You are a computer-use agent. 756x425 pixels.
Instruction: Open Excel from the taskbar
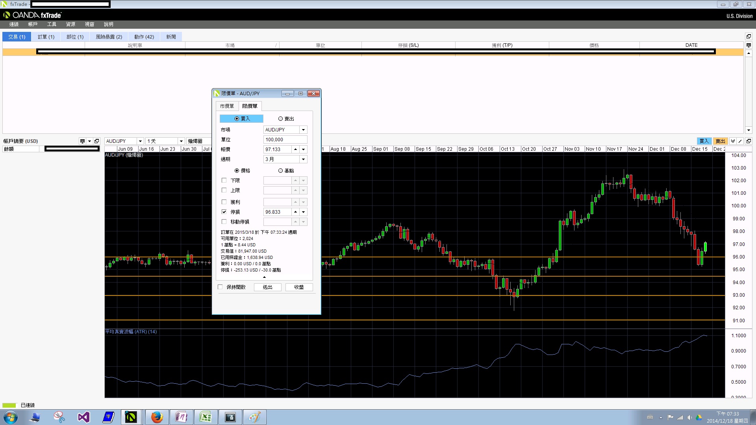coord(206,417)
